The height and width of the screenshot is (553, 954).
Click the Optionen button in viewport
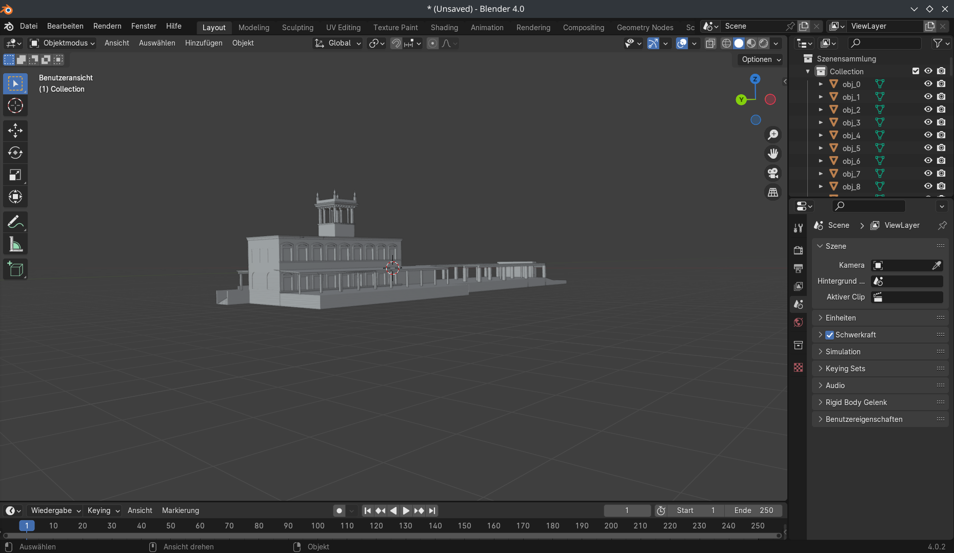click(761, 59)
